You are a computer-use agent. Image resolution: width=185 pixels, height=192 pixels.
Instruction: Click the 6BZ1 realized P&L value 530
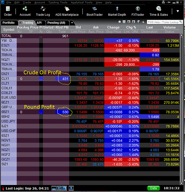(x=65, y=112)
